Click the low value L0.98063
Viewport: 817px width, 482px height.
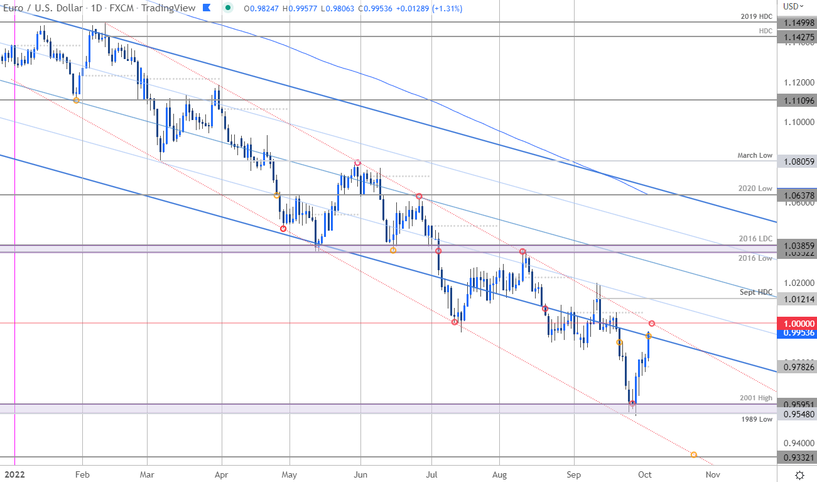coord(337,8)
